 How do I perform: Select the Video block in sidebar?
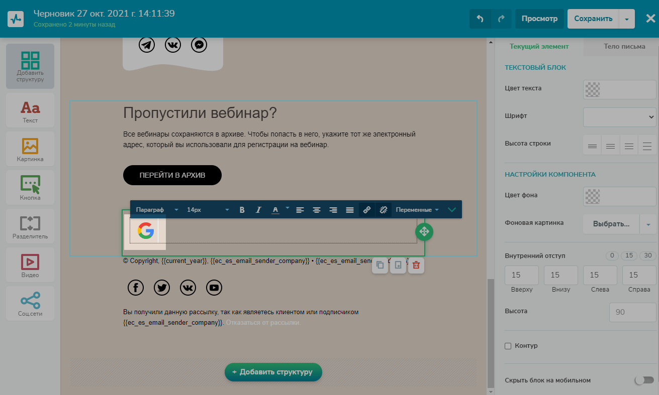(x=30, y=266)
